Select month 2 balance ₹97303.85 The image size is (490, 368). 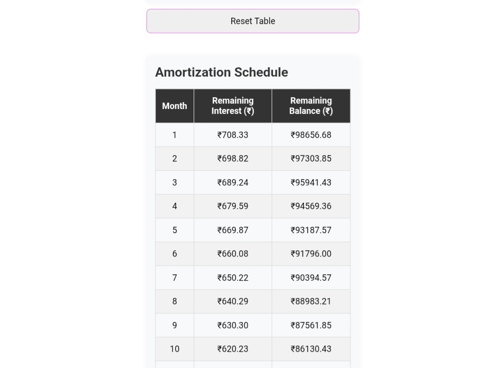(x=311, y=158)
